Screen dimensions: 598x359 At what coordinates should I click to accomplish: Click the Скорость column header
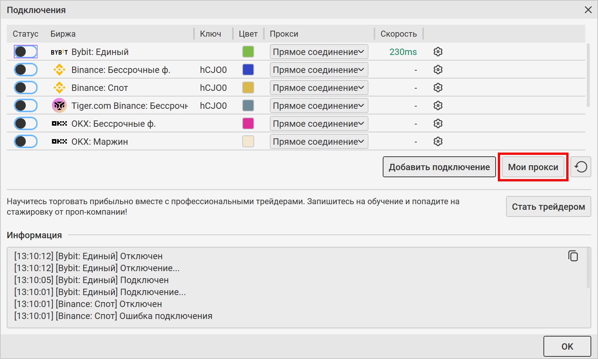[x=398, y=34]
